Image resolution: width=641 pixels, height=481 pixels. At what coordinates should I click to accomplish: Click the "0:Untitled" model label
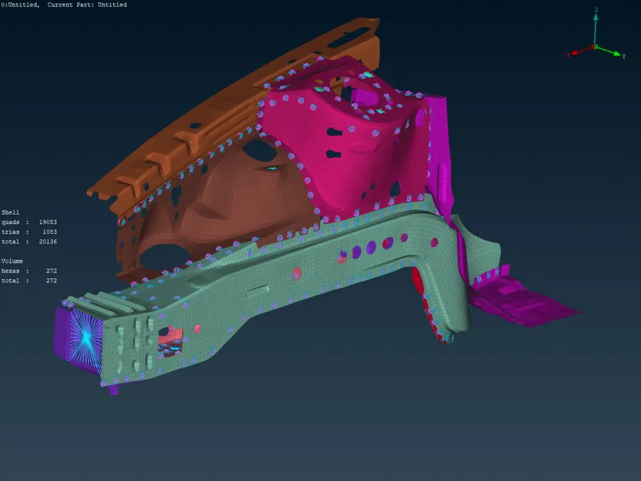pyautogui.click(x=19, y=5)
